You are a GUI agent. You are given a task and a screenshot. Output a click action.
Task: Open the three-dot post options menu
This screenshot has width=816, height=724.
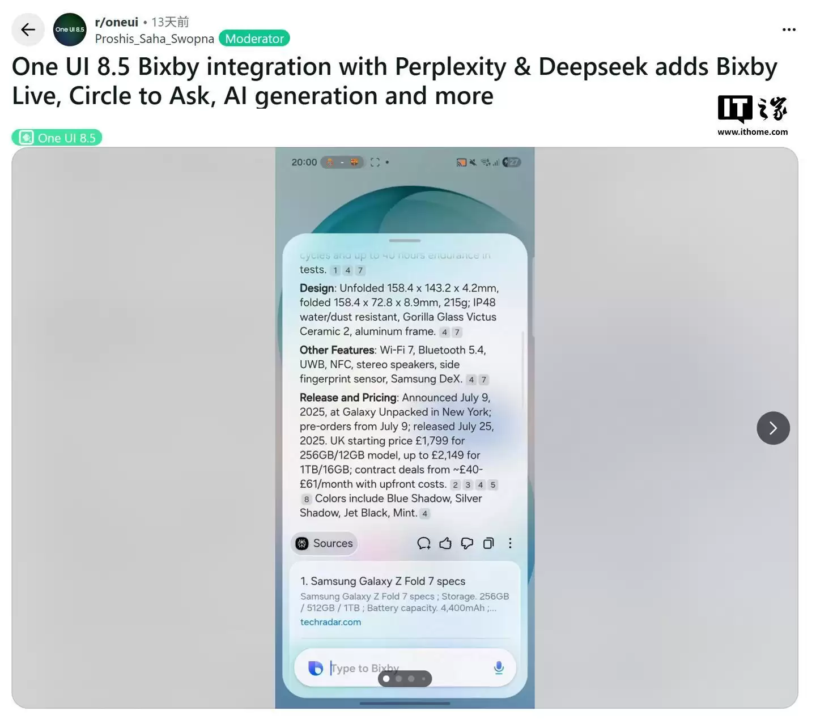pyautogui.click(x=789, y=29)
